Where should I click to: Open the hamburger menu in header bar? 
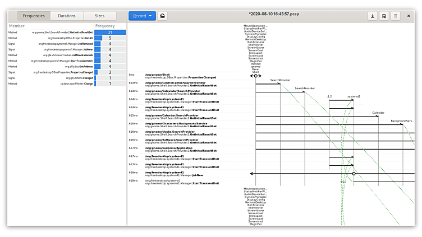[x=396, y=16]
